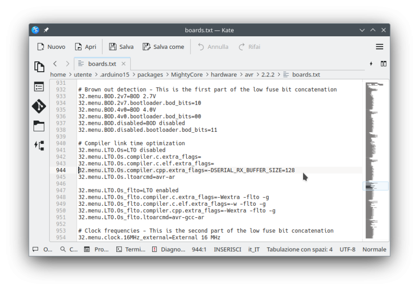Open the Diagnostics panel button
419x290 pixels.
tap(169, 250)
